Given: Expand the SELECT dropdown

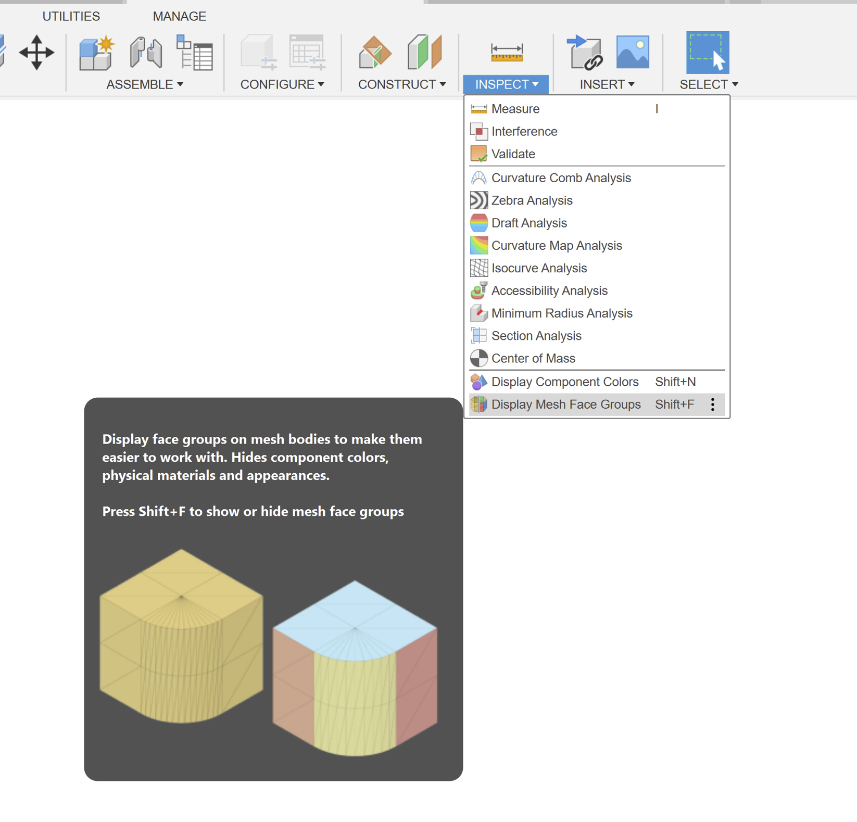Looking at the screenshot, I should tap(735, 84).
